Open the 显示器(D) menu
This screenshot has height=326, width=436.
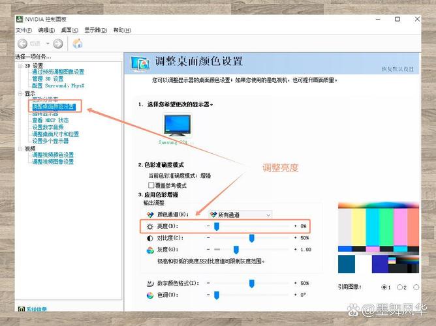click(96, 30)
